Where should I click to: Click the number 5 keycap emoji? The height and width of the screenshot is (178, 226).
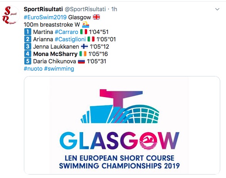(28, 61)
